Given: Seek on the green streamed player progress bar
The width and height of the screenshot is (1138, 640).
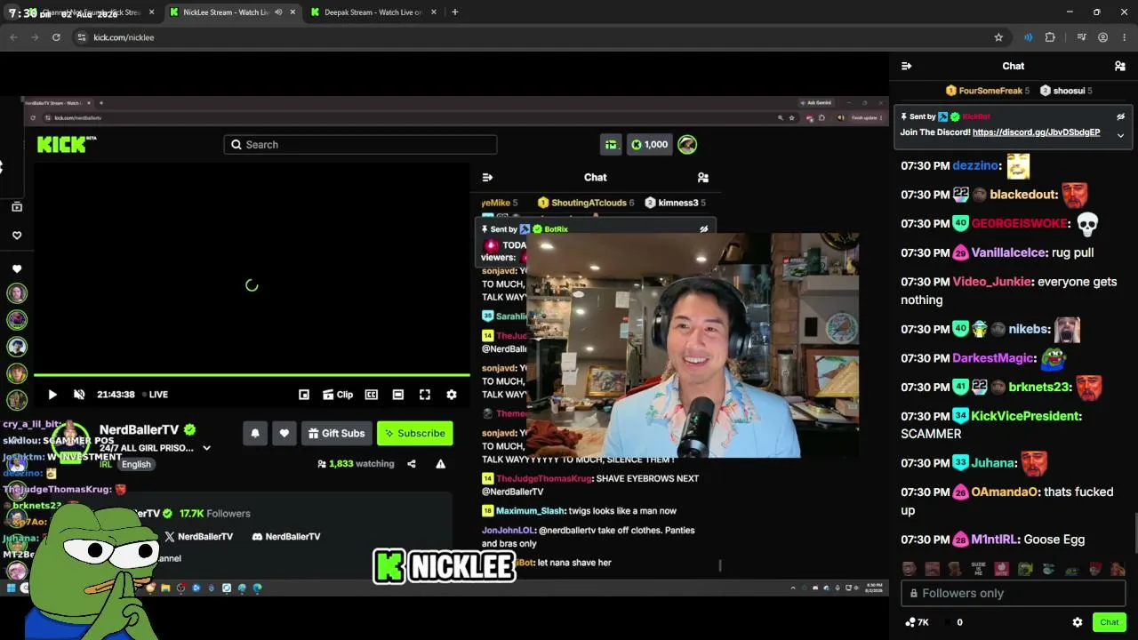Looking at the screenshot, I should 252,375.
